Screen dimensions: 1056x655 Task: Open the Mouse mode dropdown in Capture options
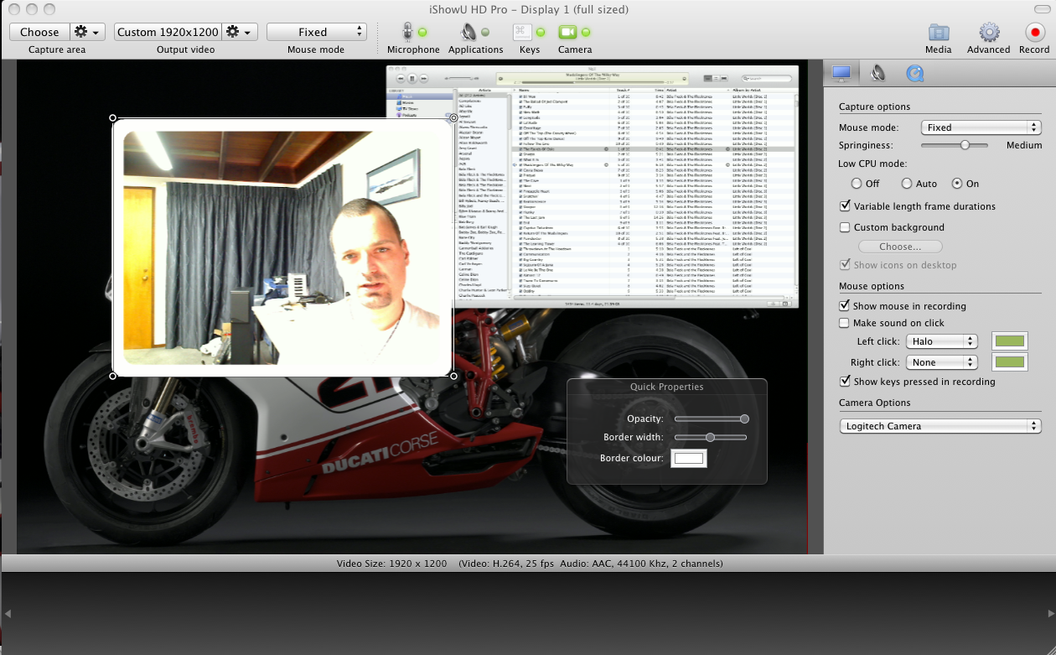(x=981, y=127)
